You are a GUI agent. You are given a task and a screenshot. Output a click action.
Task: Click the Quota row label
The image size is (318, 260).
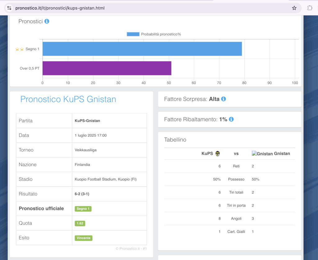[25, 223]
